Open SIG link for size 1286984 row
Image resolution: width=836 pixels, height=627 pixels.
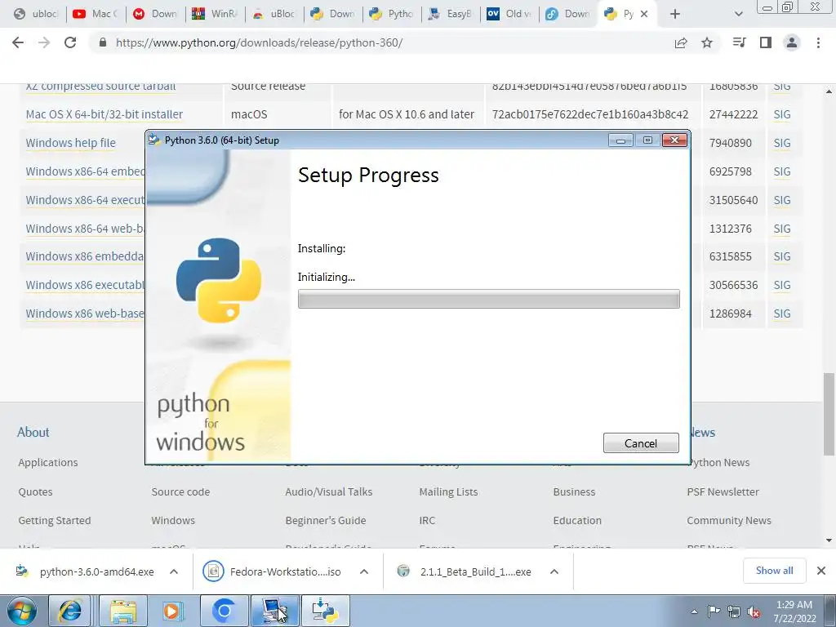pyautogui.click(x=782, y=313)
